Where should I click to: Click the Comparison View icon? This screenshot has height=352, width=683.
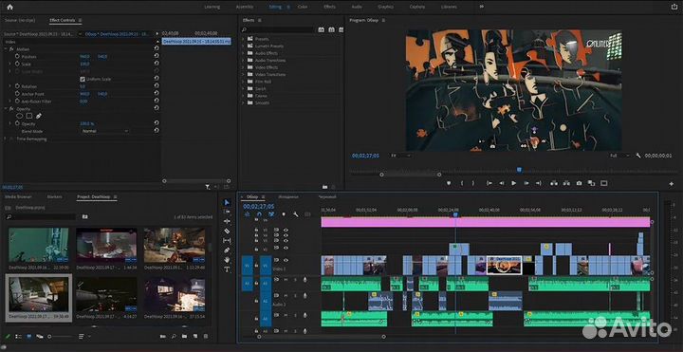[x=591, y=183]
